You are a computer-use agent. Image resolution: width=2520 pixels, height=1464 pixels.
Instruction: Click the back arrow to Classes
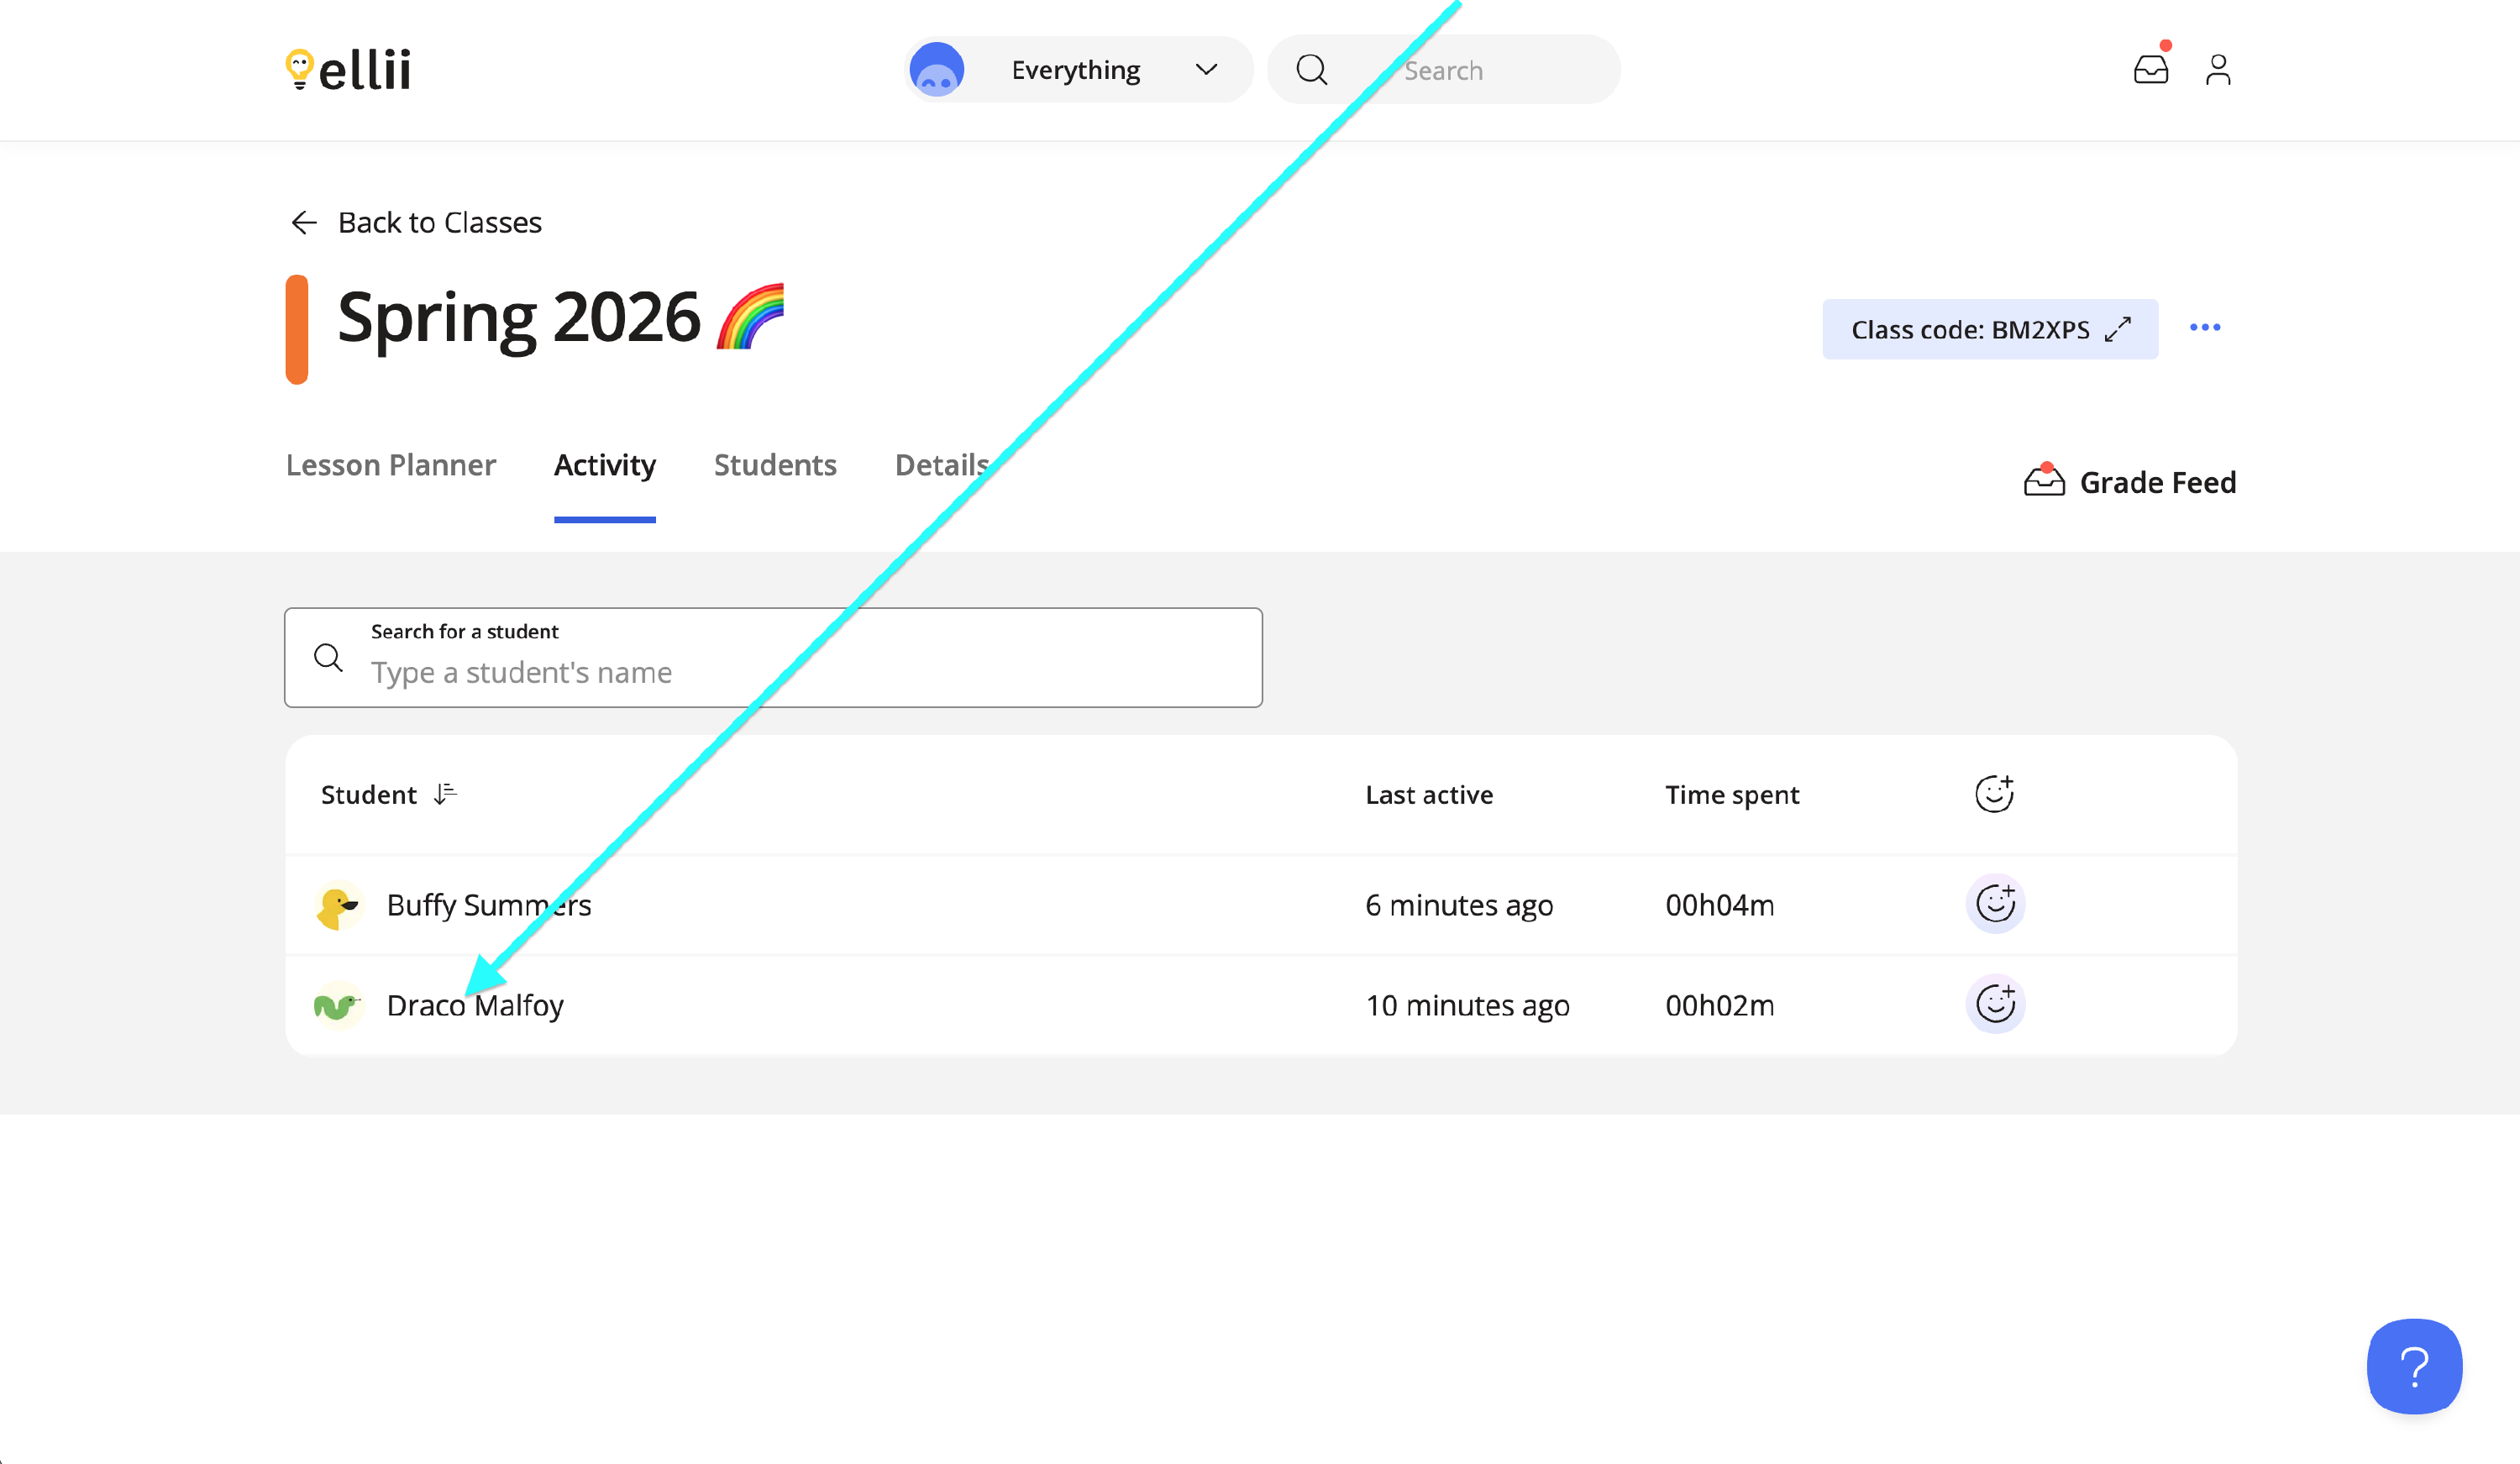tap(303, 222)
